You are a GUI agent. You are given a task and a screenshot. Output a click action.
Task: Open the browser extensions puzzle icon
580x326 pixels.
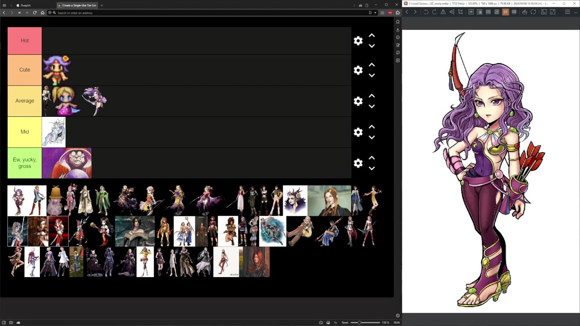tap(397, 13)
